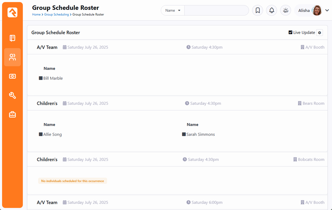The image size is (332, 210).
Task: Open the finance money icon in sidebar
Action: click(x=12, y=76)
